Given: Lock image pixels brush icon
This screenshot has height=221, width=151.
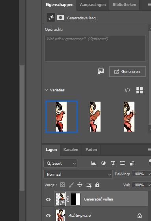Looking at the screenshot, I should click(71, 185).
